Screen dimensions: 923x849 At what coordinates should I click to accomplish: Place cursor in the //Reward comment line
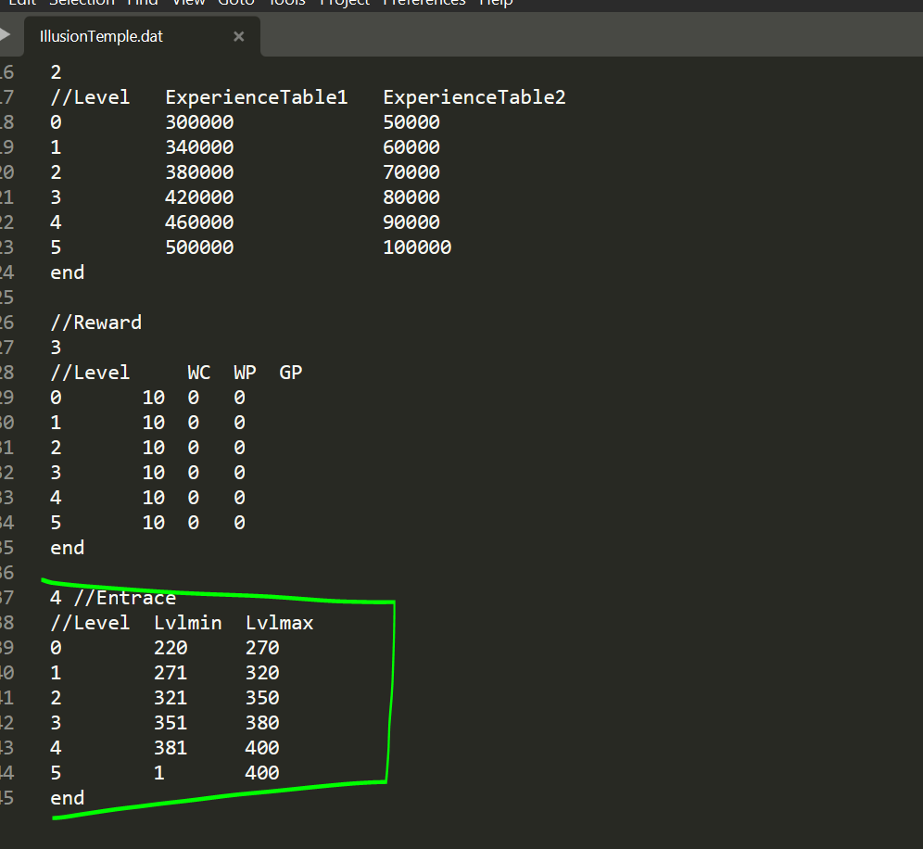tap(96, 323)
